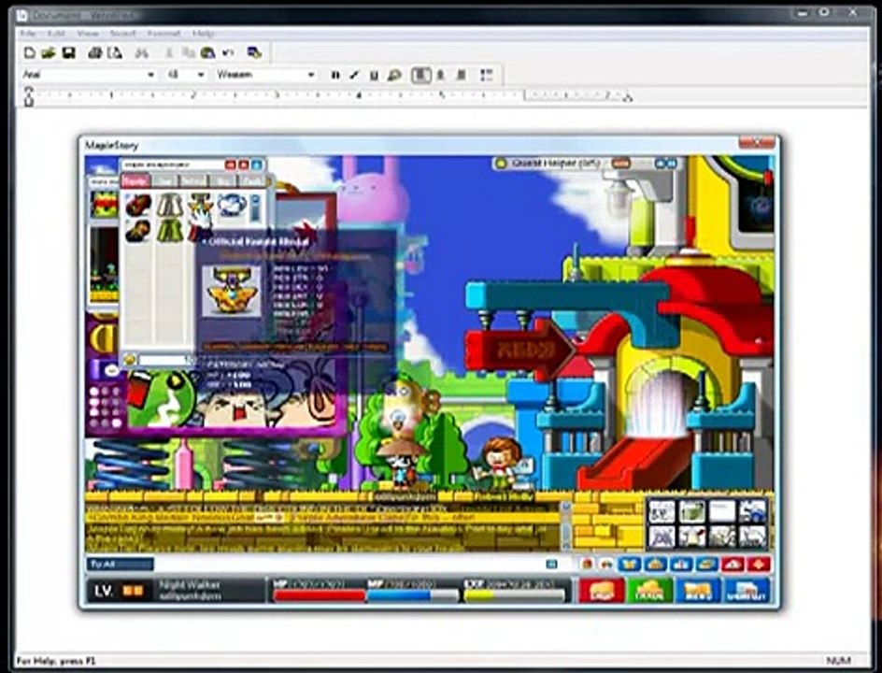Open the Edit menu
The height and width of the screenshot is (673, 882).
click(56, 34)
